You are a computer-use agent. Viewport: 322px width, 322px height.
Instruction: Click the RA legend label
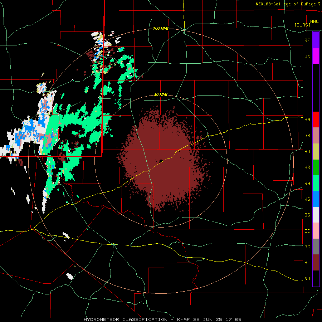(x=307, y=184)
